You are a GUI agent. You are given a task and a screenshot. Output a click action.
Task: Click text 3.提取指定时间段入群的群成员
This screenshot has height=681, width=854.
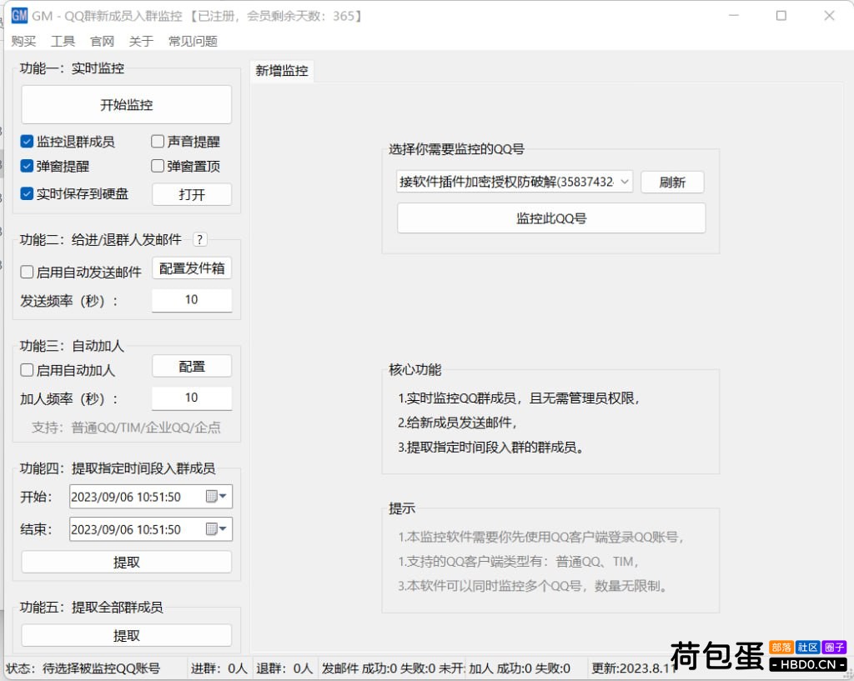(x=490, y=448)
